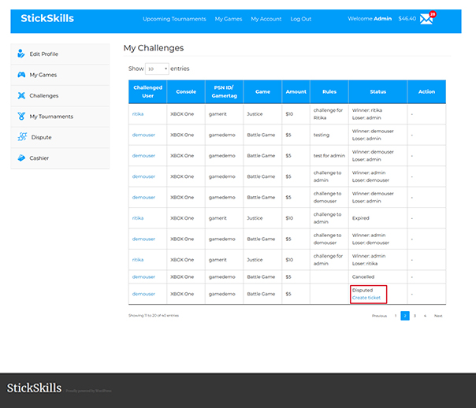Open ritika link in the Expired row

(138, 218)
